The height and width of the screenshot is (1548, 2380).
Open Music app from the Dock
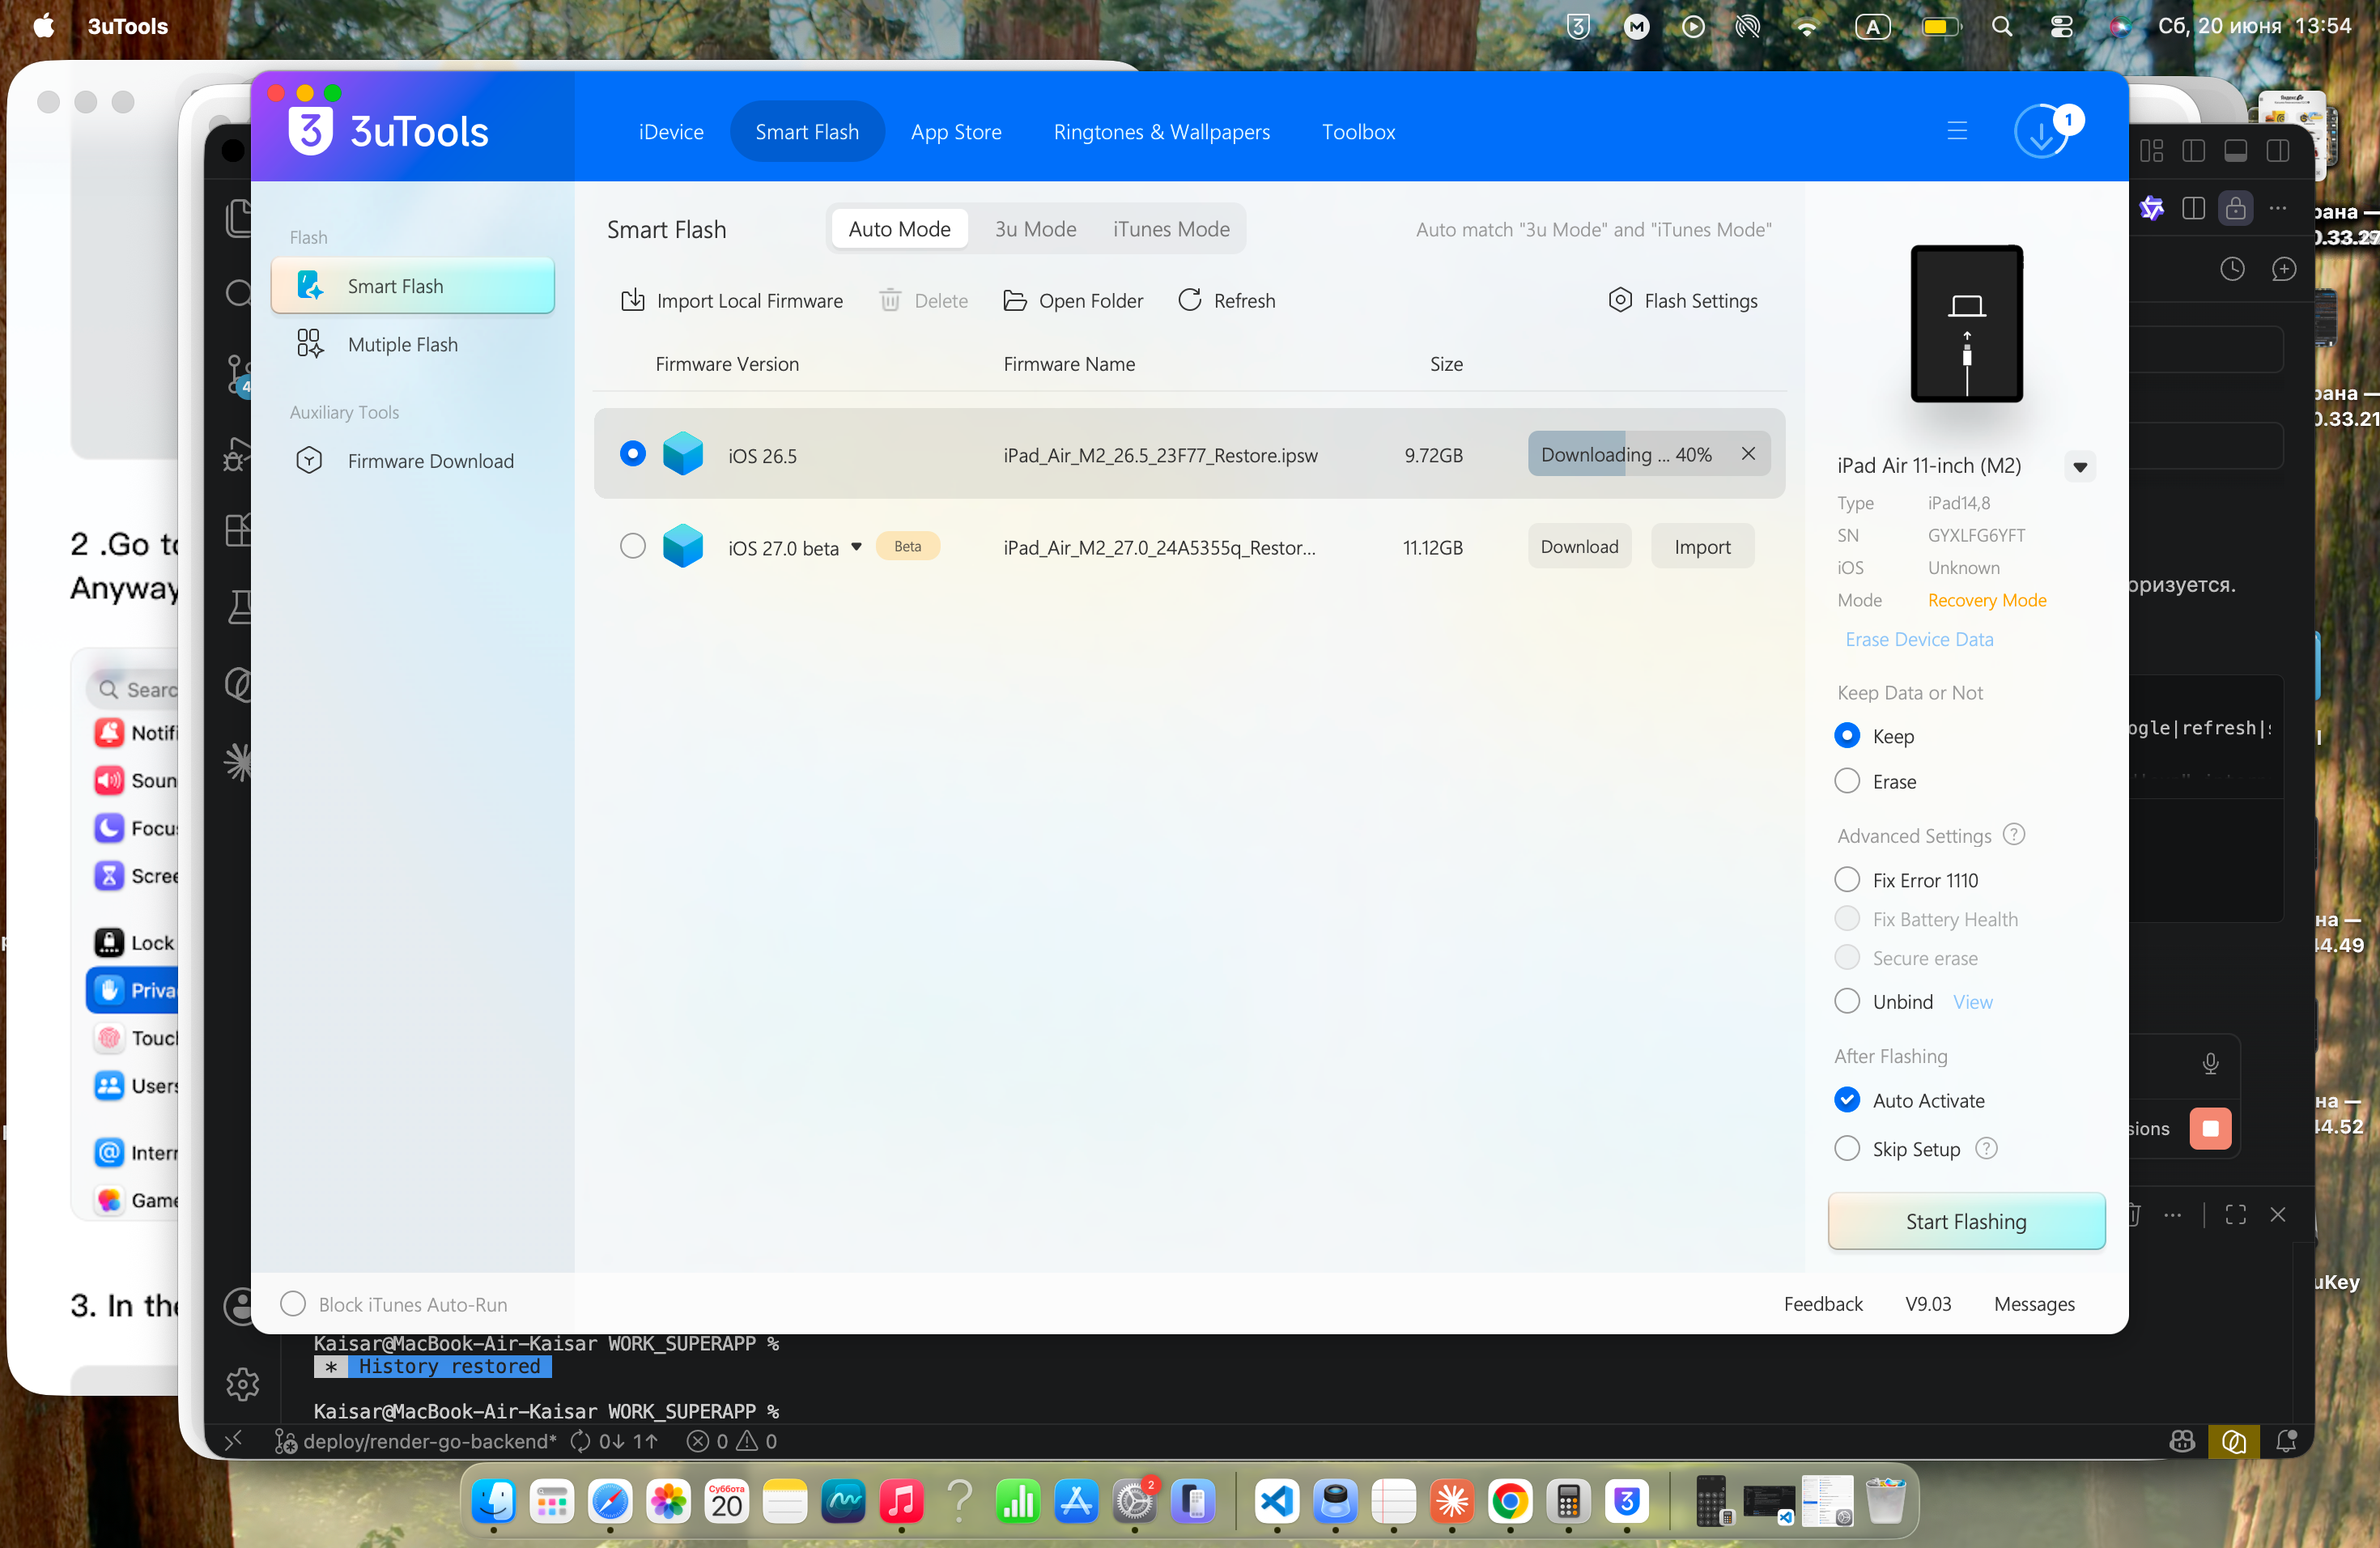pyautogui.click(x=901, y=1501)
